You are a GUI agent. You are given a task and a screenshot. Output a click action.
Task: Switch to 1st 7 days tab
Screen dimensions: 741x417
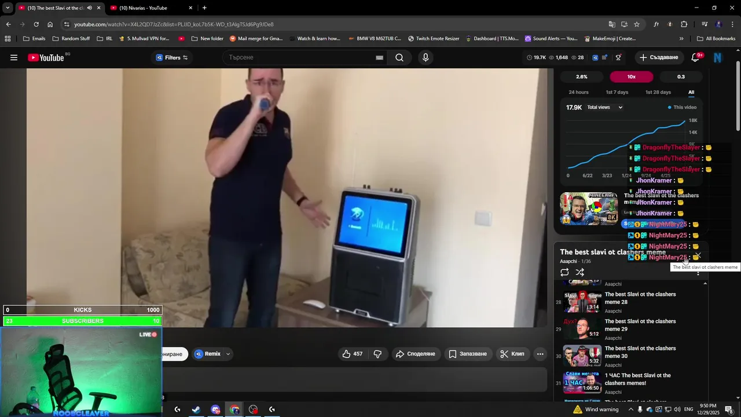point(617,92)
